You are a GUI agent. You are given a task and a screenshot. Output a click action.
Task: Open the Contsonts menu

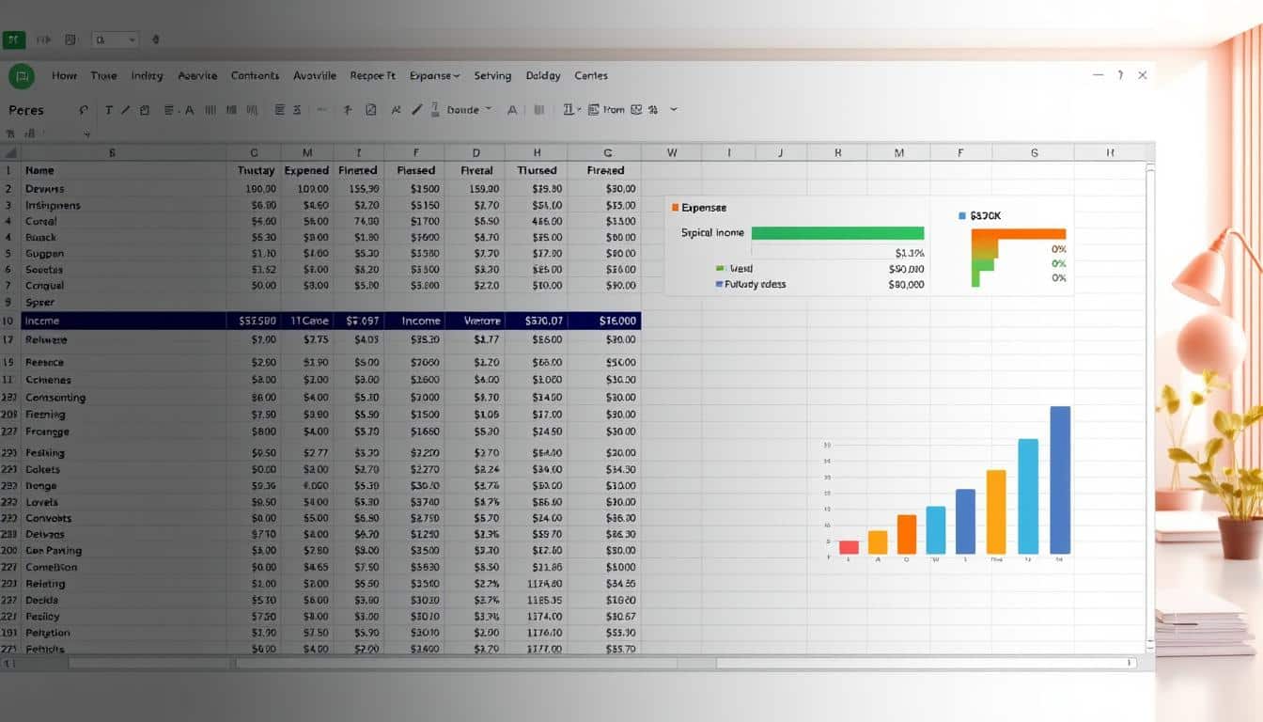(255, 76)
